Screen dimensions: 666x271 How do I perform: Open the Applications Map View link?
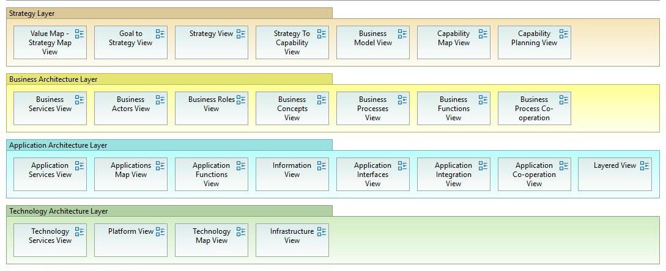coord(130,174)
